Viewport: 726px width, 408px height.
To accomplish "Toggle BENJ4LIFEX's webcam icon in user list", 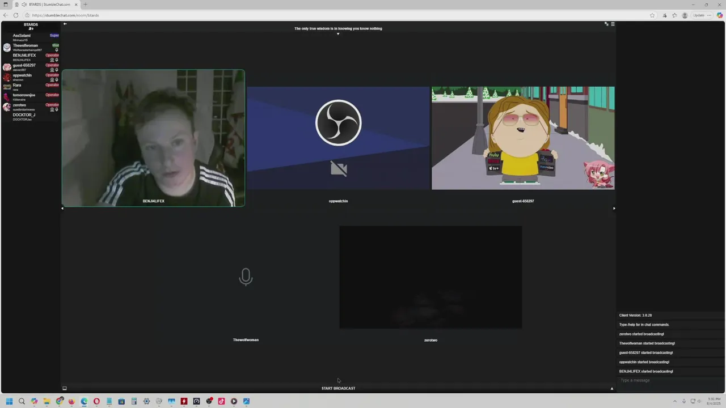I will click(52, 60).
